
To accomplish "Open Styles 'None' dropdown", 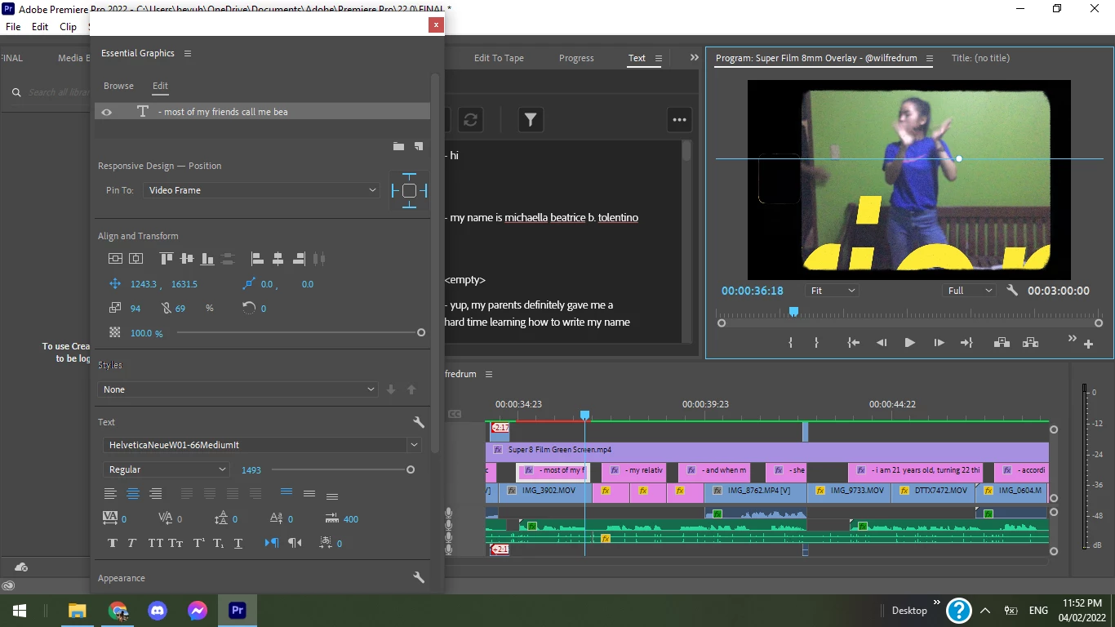I will pyautogui.click(x=238, y=389).
